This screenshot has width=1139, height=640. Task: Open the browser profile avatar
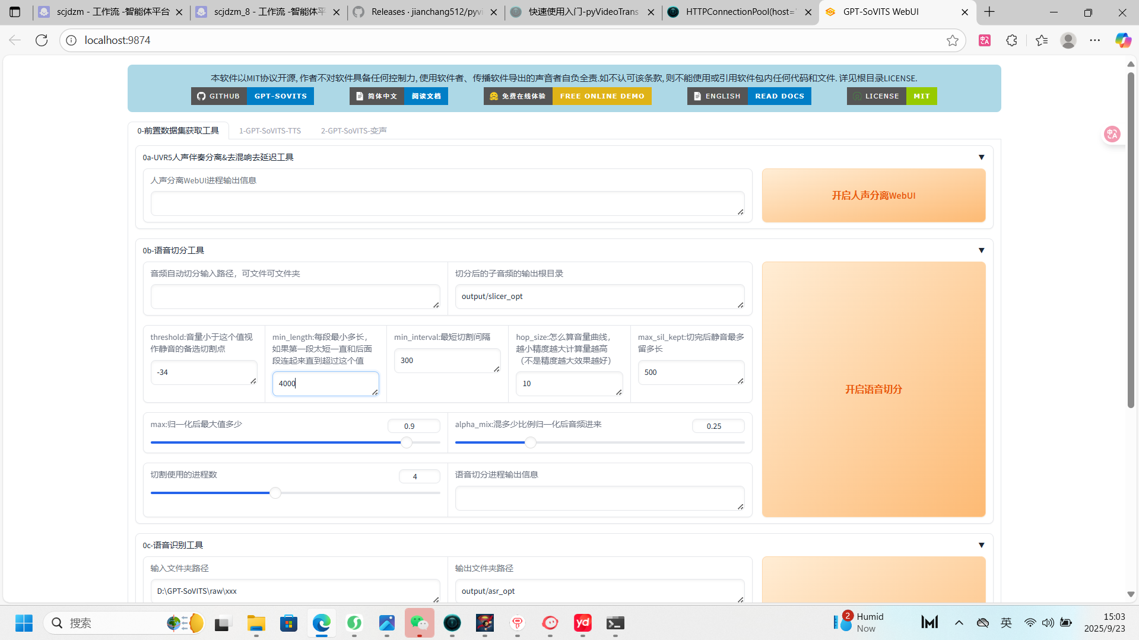tap(1068, 40)
